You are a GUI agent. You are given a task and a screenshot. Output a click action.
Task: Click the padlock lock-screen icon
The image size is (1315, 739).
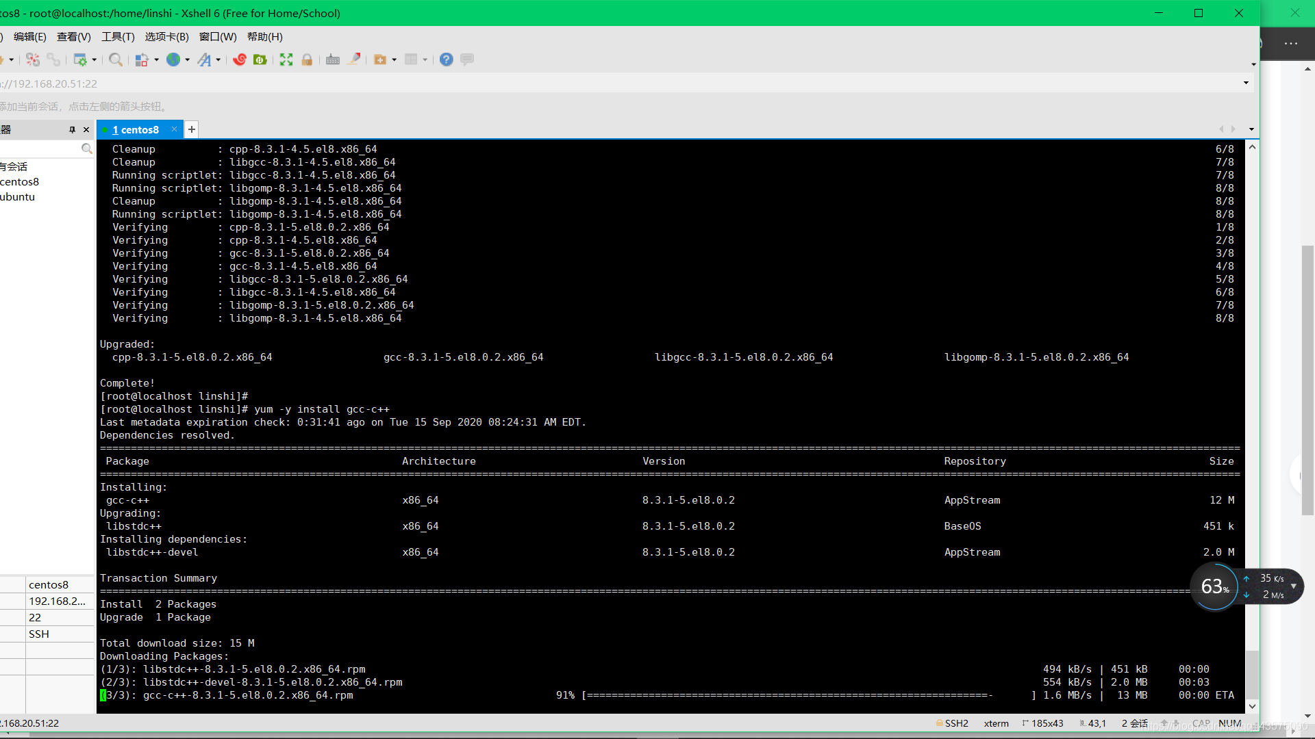pos(307,60)
